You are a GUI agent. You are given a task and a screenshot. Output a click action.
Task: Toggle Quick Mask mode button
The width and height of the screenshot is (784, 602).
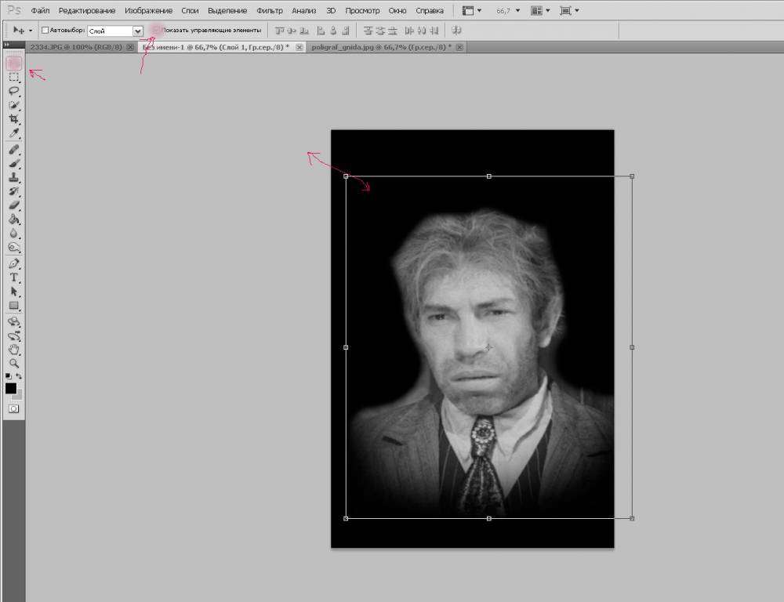(x=13, y=408)
